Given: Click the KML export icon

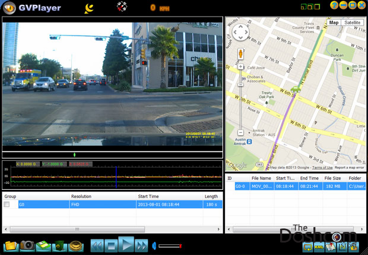Looking at the screenshot, I should click(x=319, y=246).
